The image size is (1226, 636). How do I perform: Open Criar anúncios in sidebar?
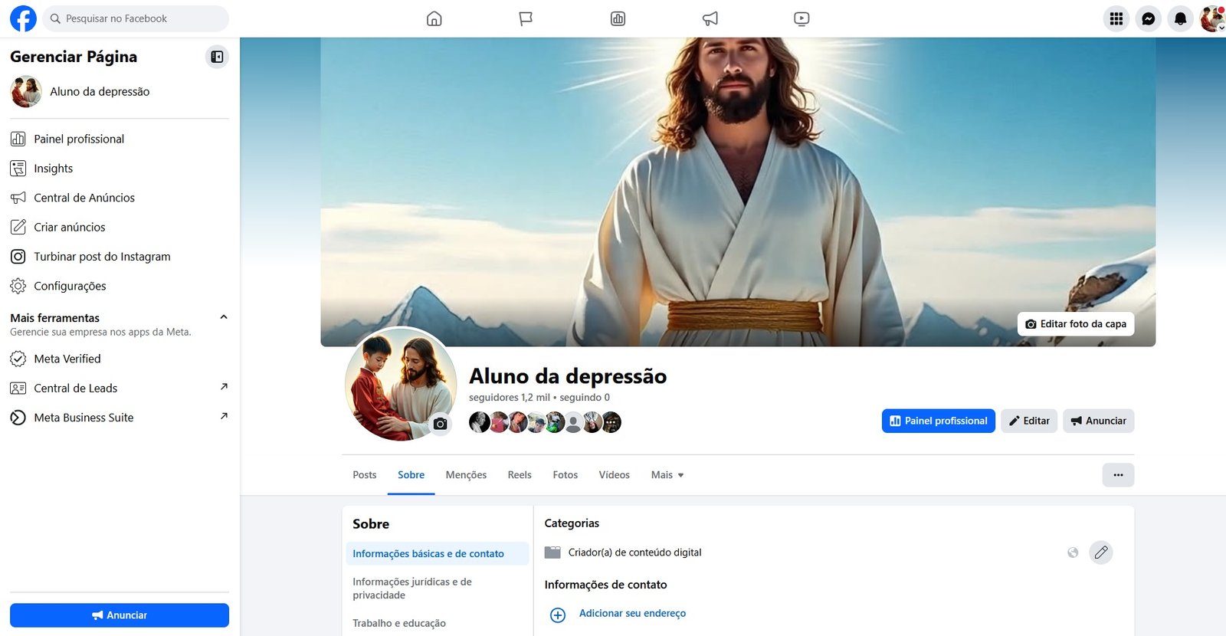click(120, 227)
